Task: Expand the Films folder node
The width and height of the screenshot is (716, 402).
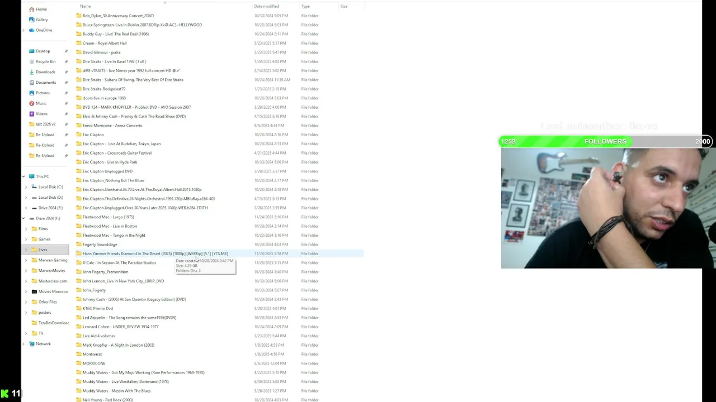Action: [26, 229]
